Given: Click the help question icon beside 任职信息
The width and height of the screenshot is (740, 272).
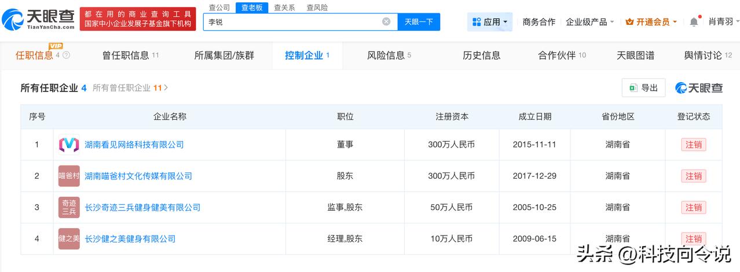Looking at the screenshot, I should click(x=66, y=56).
